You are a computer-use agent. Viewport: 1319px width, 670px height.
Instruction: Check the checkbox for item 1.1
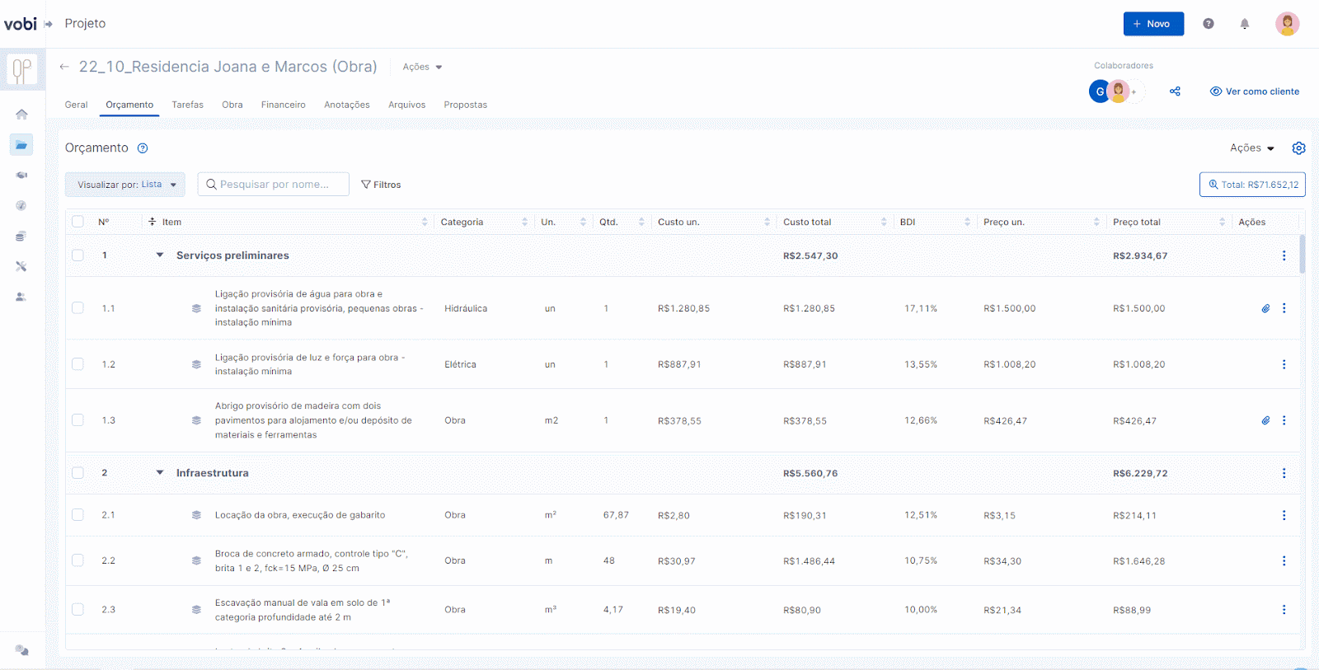click(77, 308)
